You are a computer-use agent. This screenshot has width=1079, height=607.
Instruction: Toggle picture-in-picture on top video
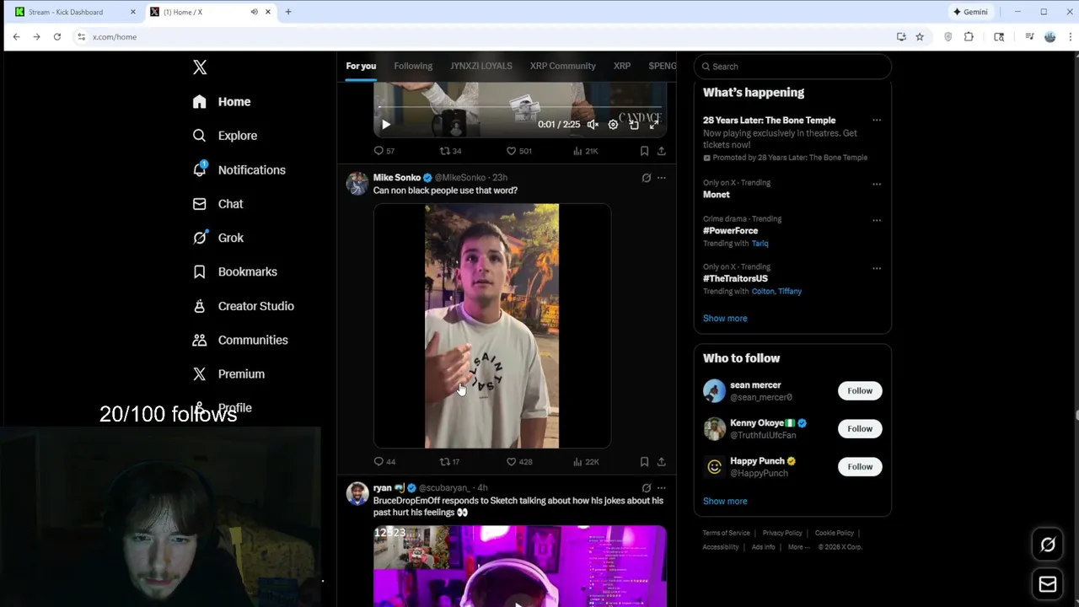(634, 125)
